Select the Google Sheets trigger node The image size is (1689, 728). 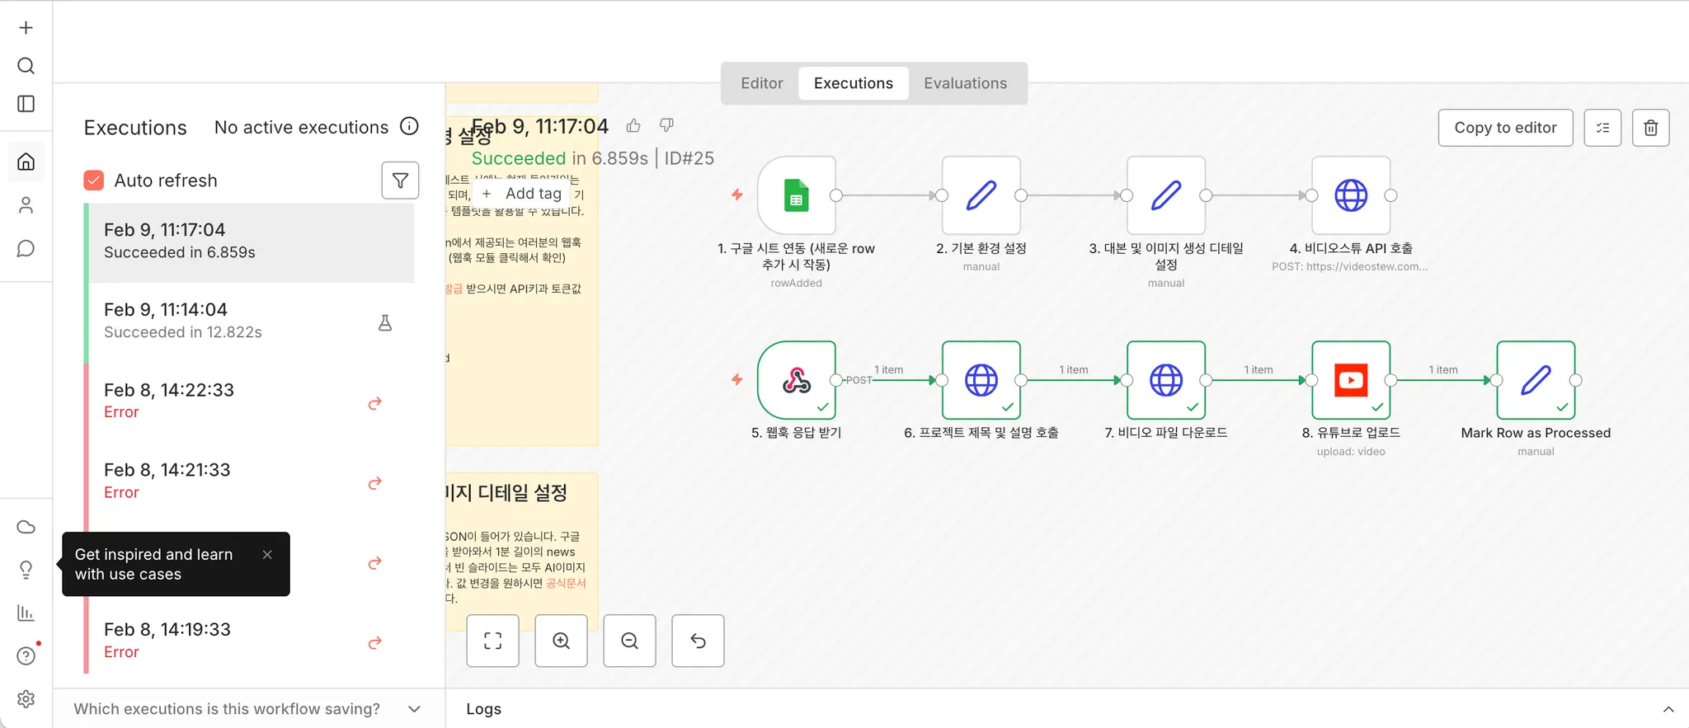click(x=796, y=195)
